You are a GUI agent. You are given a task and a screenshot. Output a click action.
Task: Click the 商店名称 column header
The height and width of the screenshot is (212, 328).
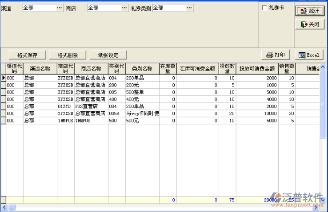click(x=91, y=68)
